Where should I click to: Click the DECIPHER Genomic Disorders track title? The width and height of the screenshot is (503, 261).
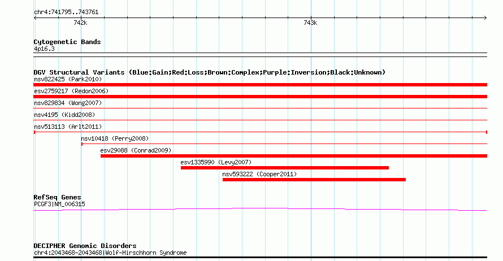point(85,246)
